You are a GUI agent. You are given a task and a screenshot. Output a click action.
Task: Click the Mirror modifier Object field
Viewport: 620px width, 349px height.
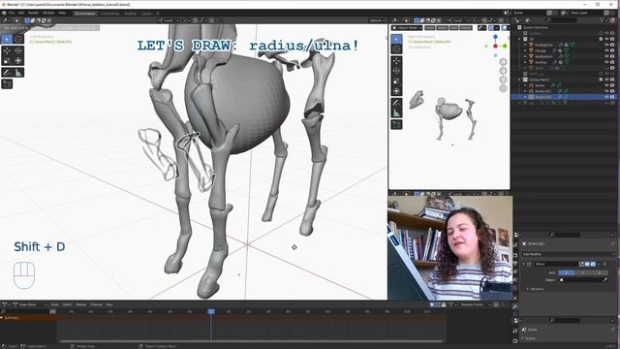583,280
